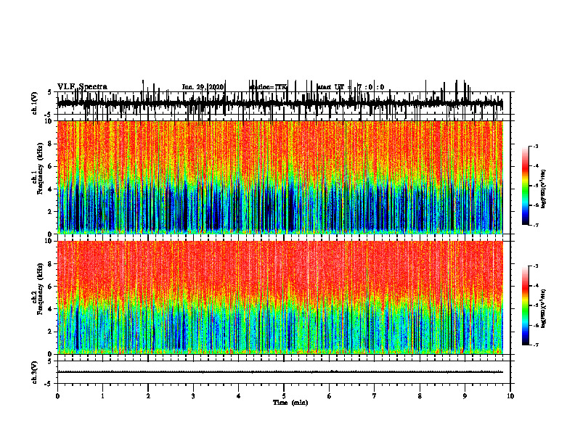Click time axis tick label "3"
This screenshot has width=575, height=444.
click(x=193, y=396)
